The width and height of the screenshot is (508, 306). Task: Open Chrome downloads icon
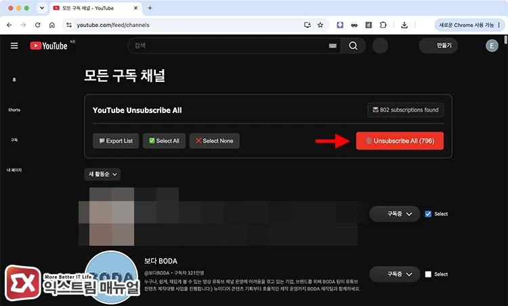(404, 25)
